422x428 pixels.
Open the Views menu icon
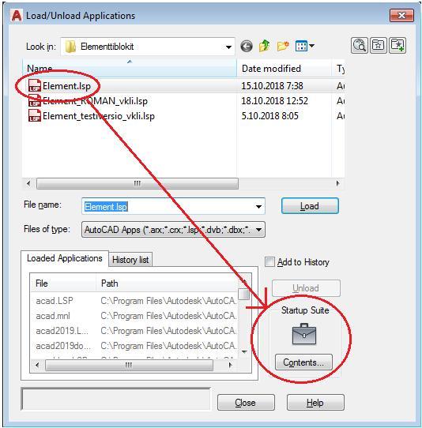[304, 46]
